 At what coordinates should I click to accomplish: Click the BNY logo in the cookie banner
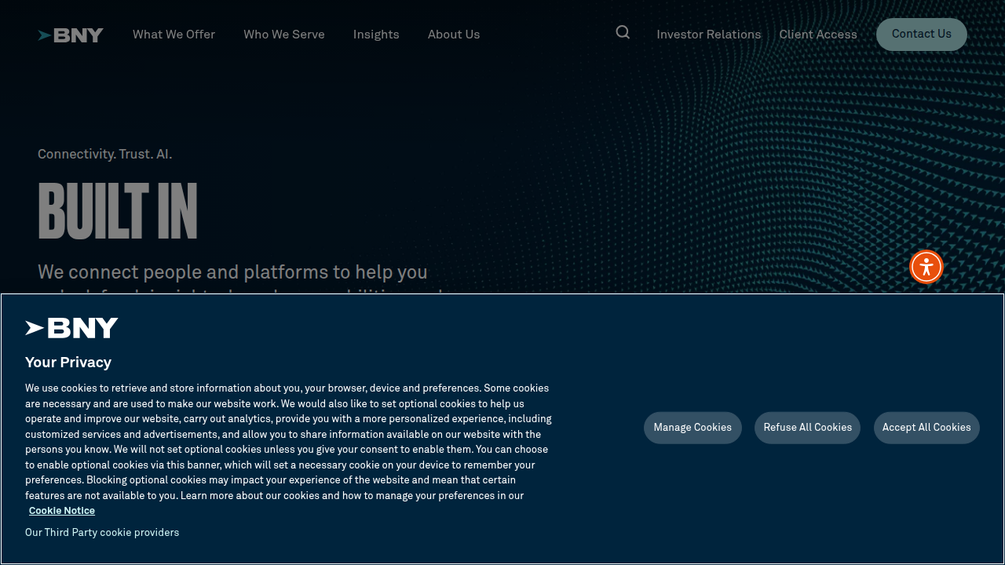71,328
